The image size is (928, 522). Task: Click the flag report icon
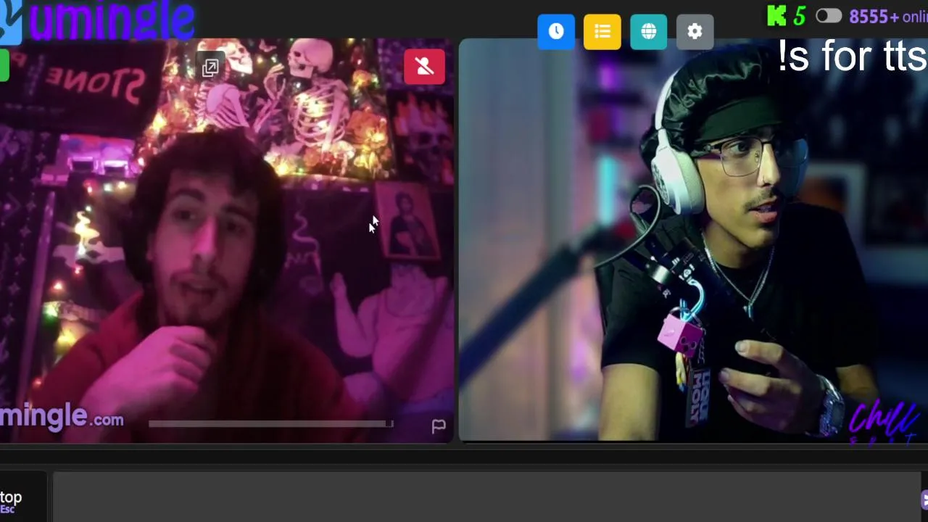(x=439, y=426)
